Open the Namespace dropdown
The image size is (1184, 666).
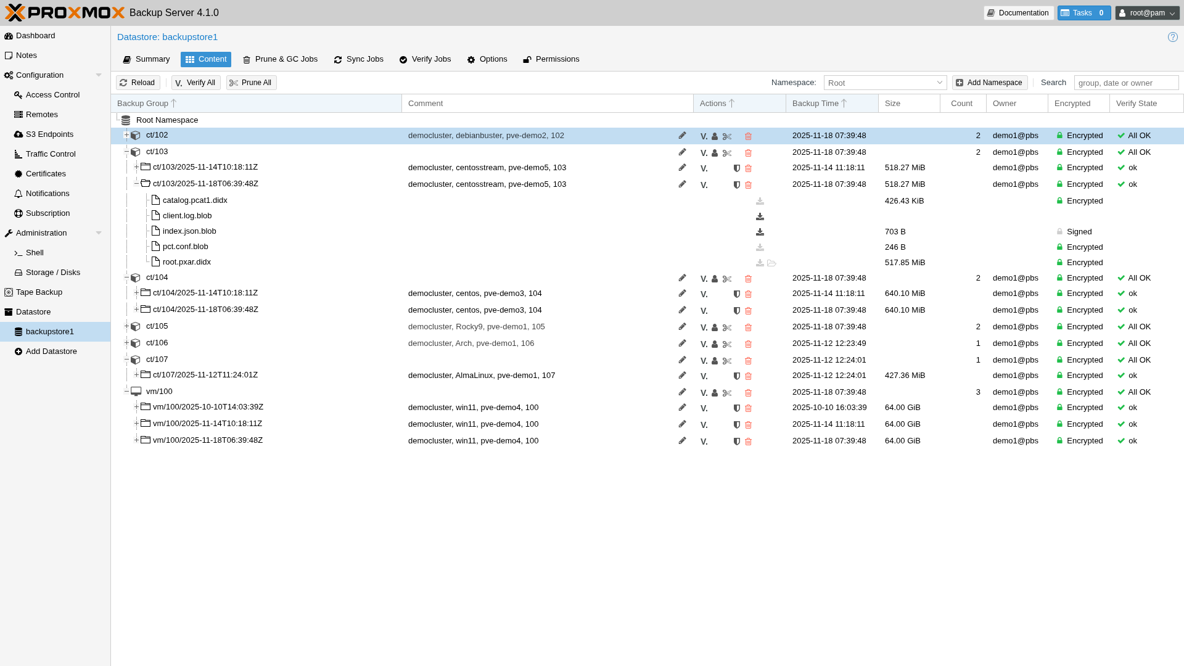click(938, 82)
